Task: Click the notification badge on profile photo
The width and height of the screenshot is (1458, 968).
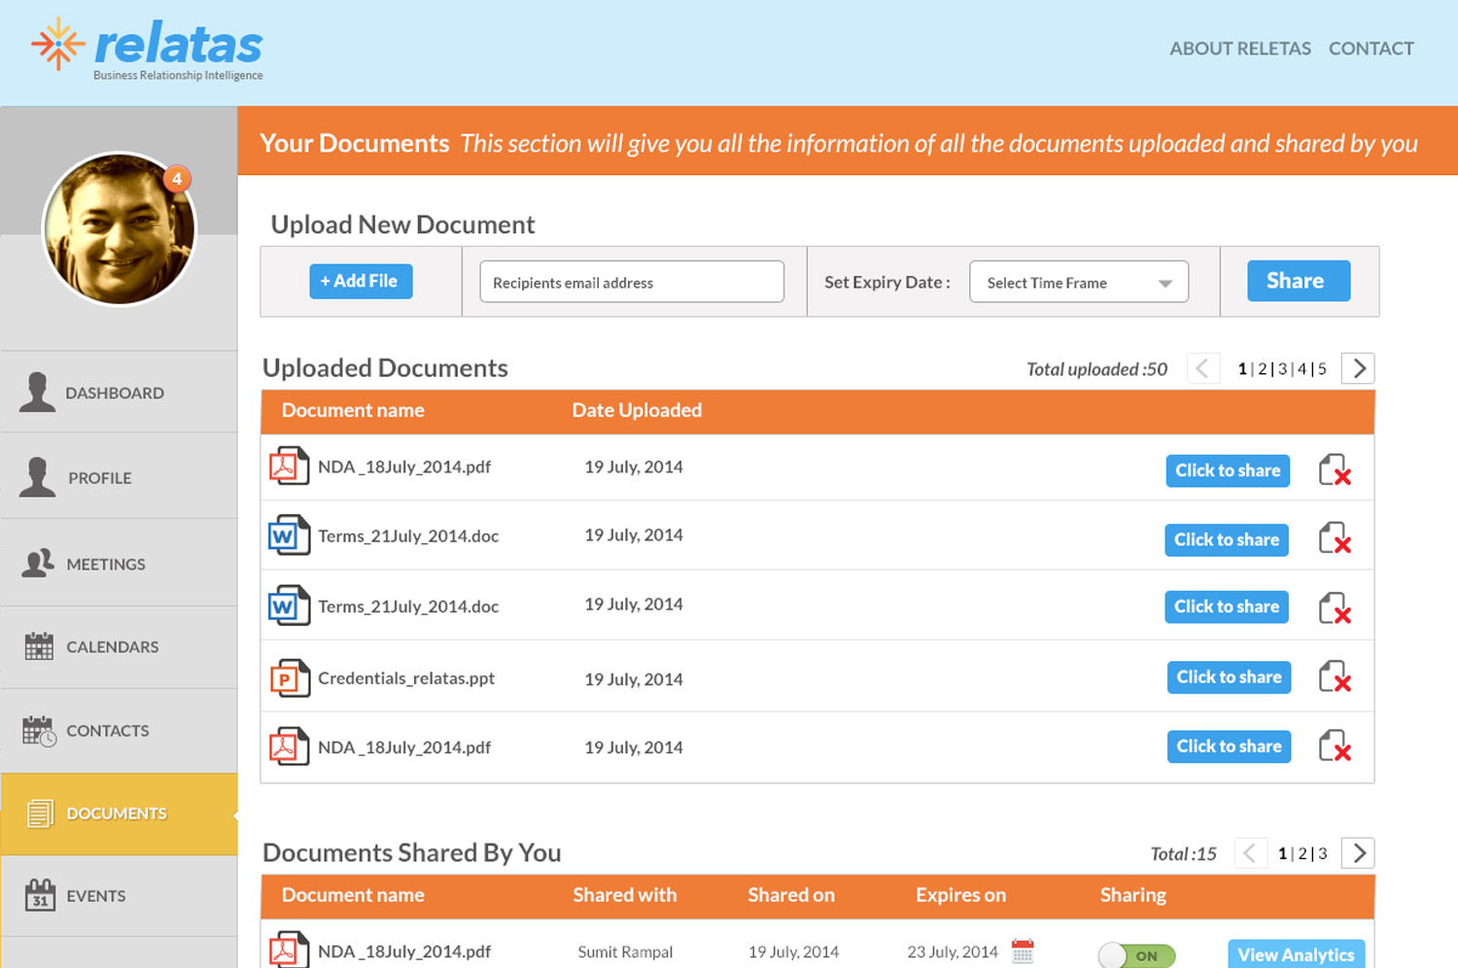Action: pyautogui.click(x=176, y=179)
